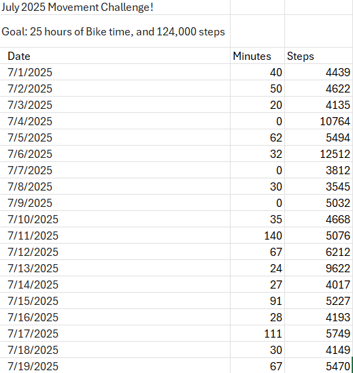Click the Goal 25 hours of Bike time cell
Image resolution: width=353 pixels, height=373 pixels.
pyautogui.click(x=115, y=31)
